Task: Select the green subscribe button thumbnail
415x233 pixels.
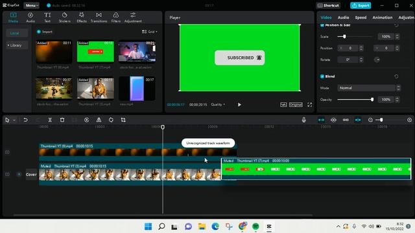Action: tap(95, 52)
